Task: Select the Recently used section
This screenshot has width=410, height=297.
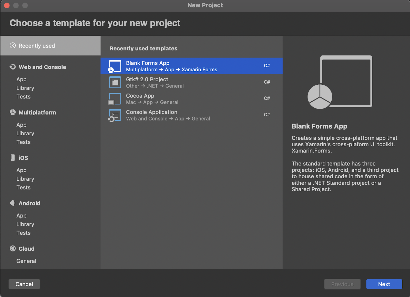Action: click(x=50, y=46)
